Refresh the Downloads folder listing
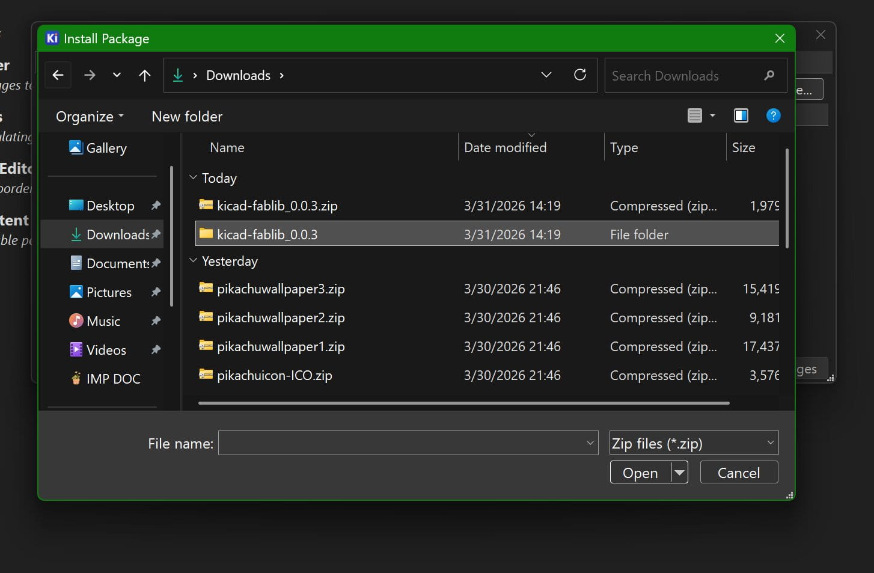 tap(580, 75)
